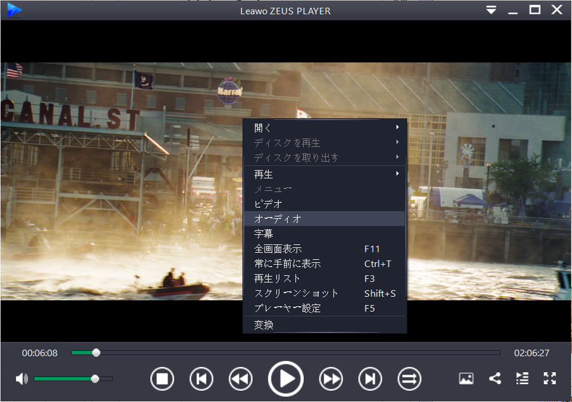Choose 字幕 from the context menu
Screen dimensions: 572x402
pos(325,234)
